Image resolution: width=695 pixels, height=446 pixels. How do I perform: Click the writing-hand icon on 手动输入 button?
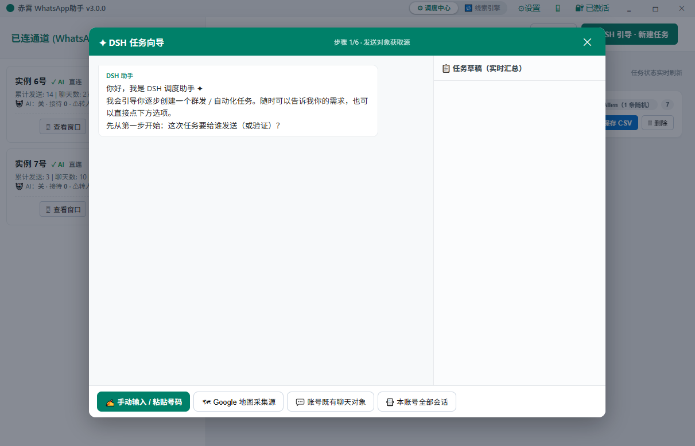click(x=110, y=402)
